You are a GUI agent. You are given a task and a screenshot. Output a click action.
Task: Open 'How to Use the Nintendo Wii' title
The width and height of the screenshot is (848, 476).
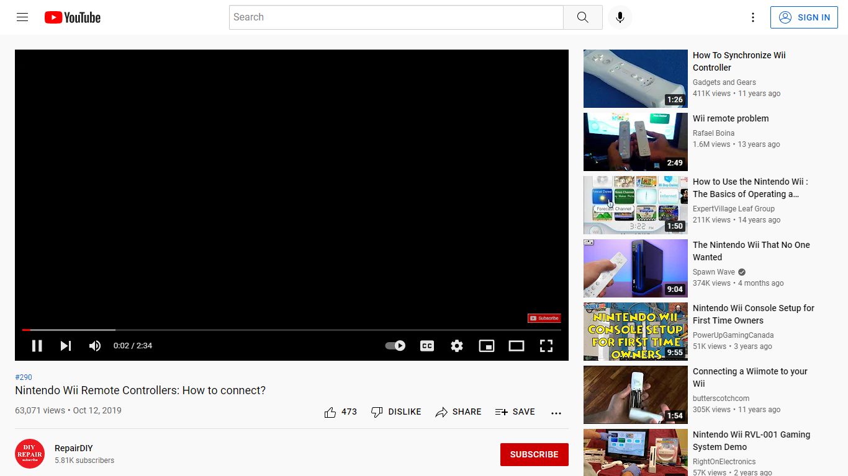tap(751, 188)
